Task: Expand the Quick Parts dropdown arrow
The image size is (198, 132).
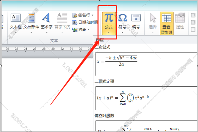Action: [31, 32]
